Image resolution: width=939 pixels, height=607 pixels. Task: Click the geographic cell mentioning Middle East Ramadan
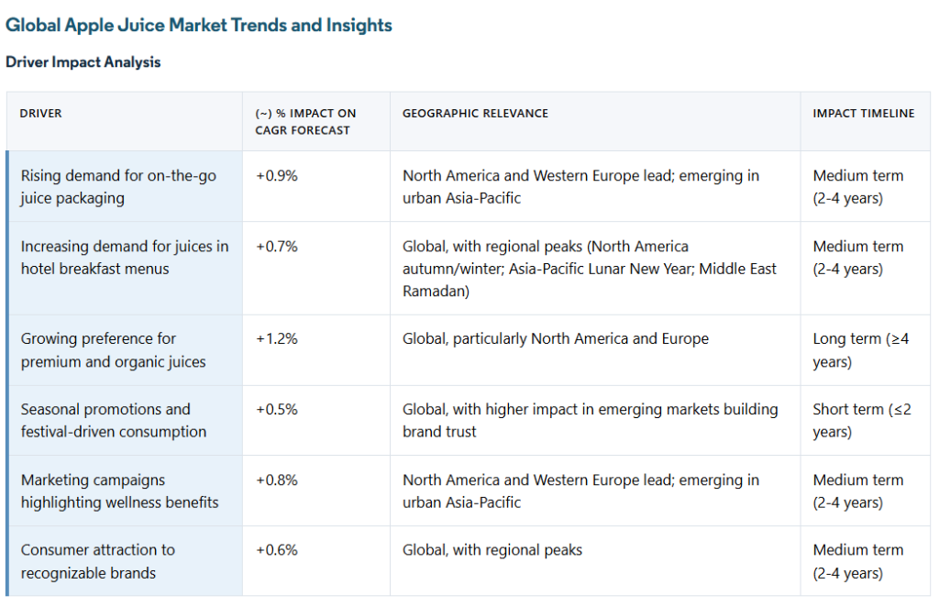[590, 269]
